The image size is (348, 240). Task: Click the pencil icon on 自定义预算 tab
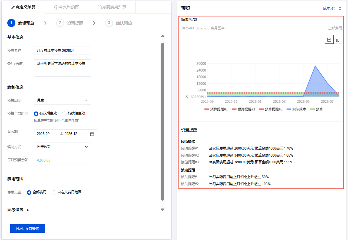[13, 7]
